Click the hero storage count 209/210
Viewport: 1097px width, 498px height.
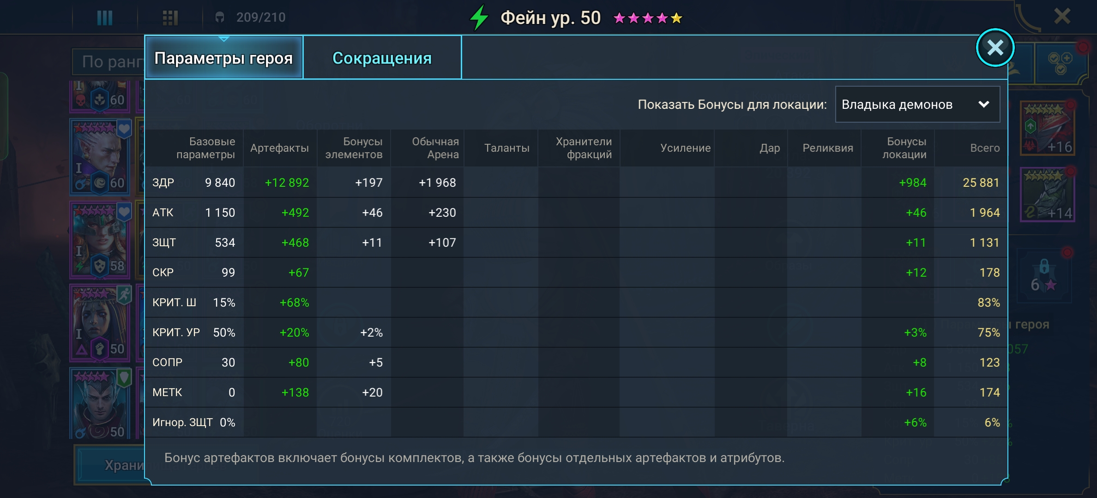[x=260, y=18]
